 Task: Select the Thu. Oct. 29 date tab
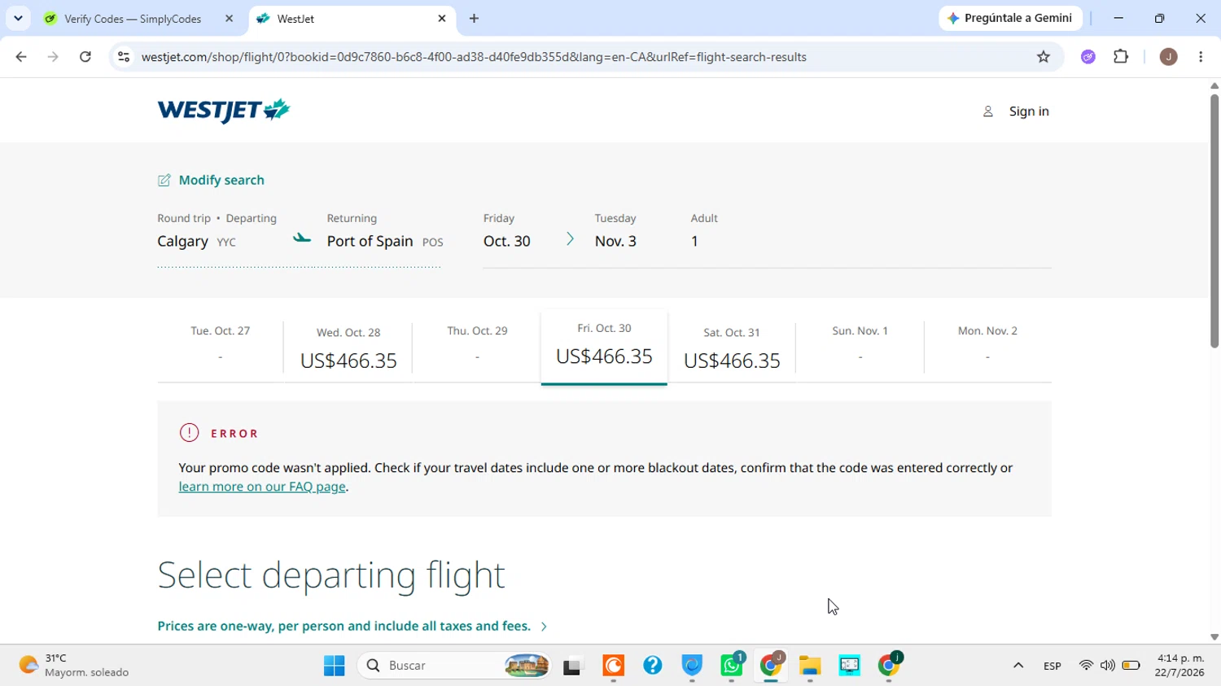point(477,345)
